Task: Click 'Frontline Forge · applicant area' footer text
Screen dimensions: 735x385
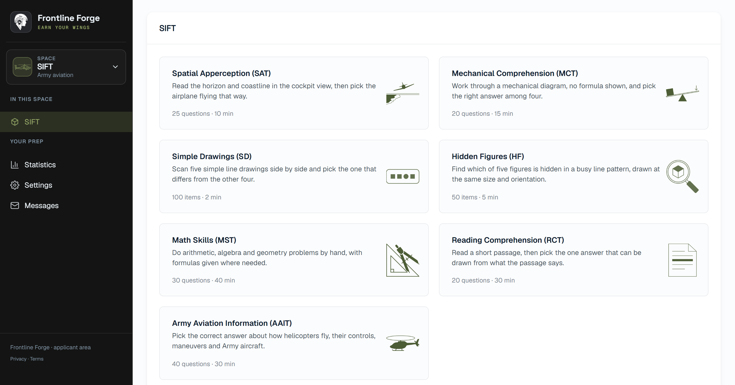Action: 51,347
